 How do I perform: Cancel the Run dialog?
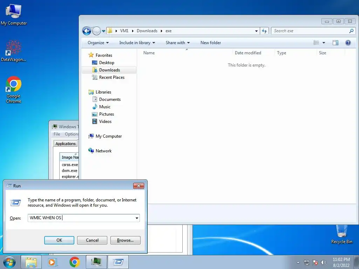pyautogui.click(x=92, y=240)
